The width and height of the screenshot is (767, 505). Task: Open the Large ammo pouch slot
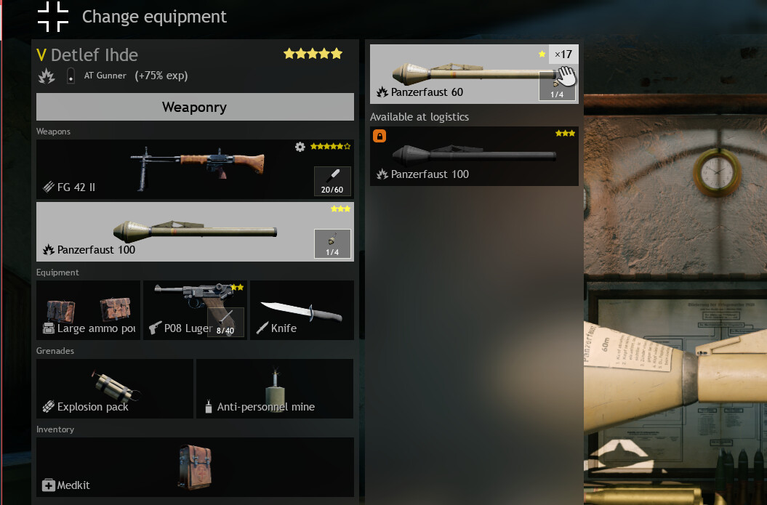pos(88,310)
